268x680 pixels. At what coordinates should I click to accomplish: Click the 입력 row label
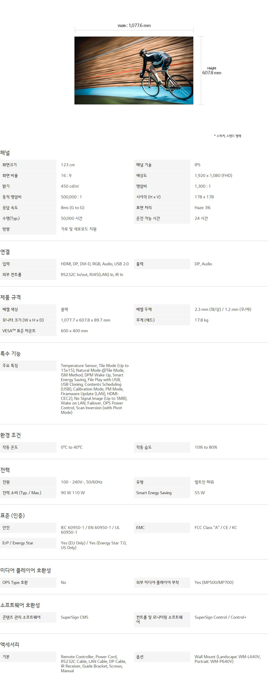pyautogui.click(x=6, y=264)
